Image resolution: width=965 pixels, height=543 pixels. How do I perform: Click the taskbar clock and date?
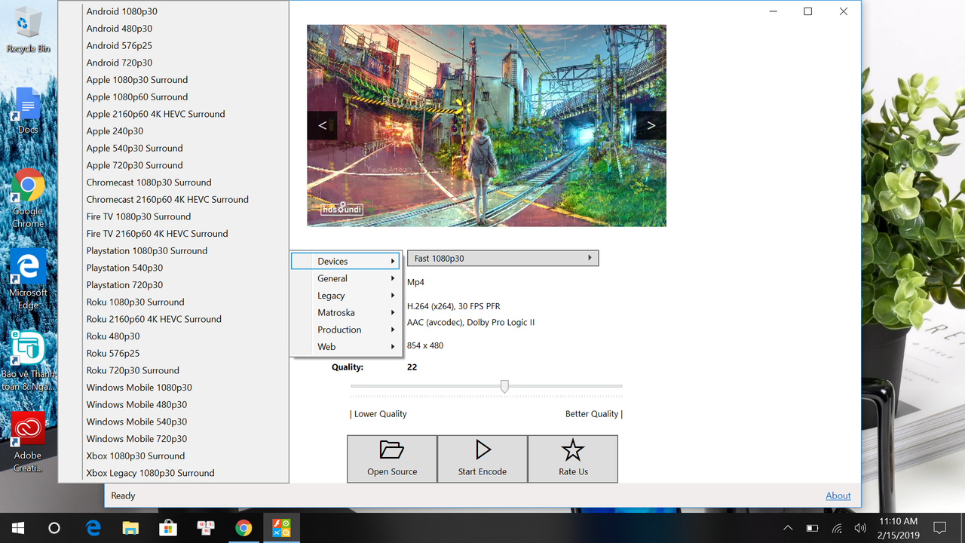click(899, 528)
